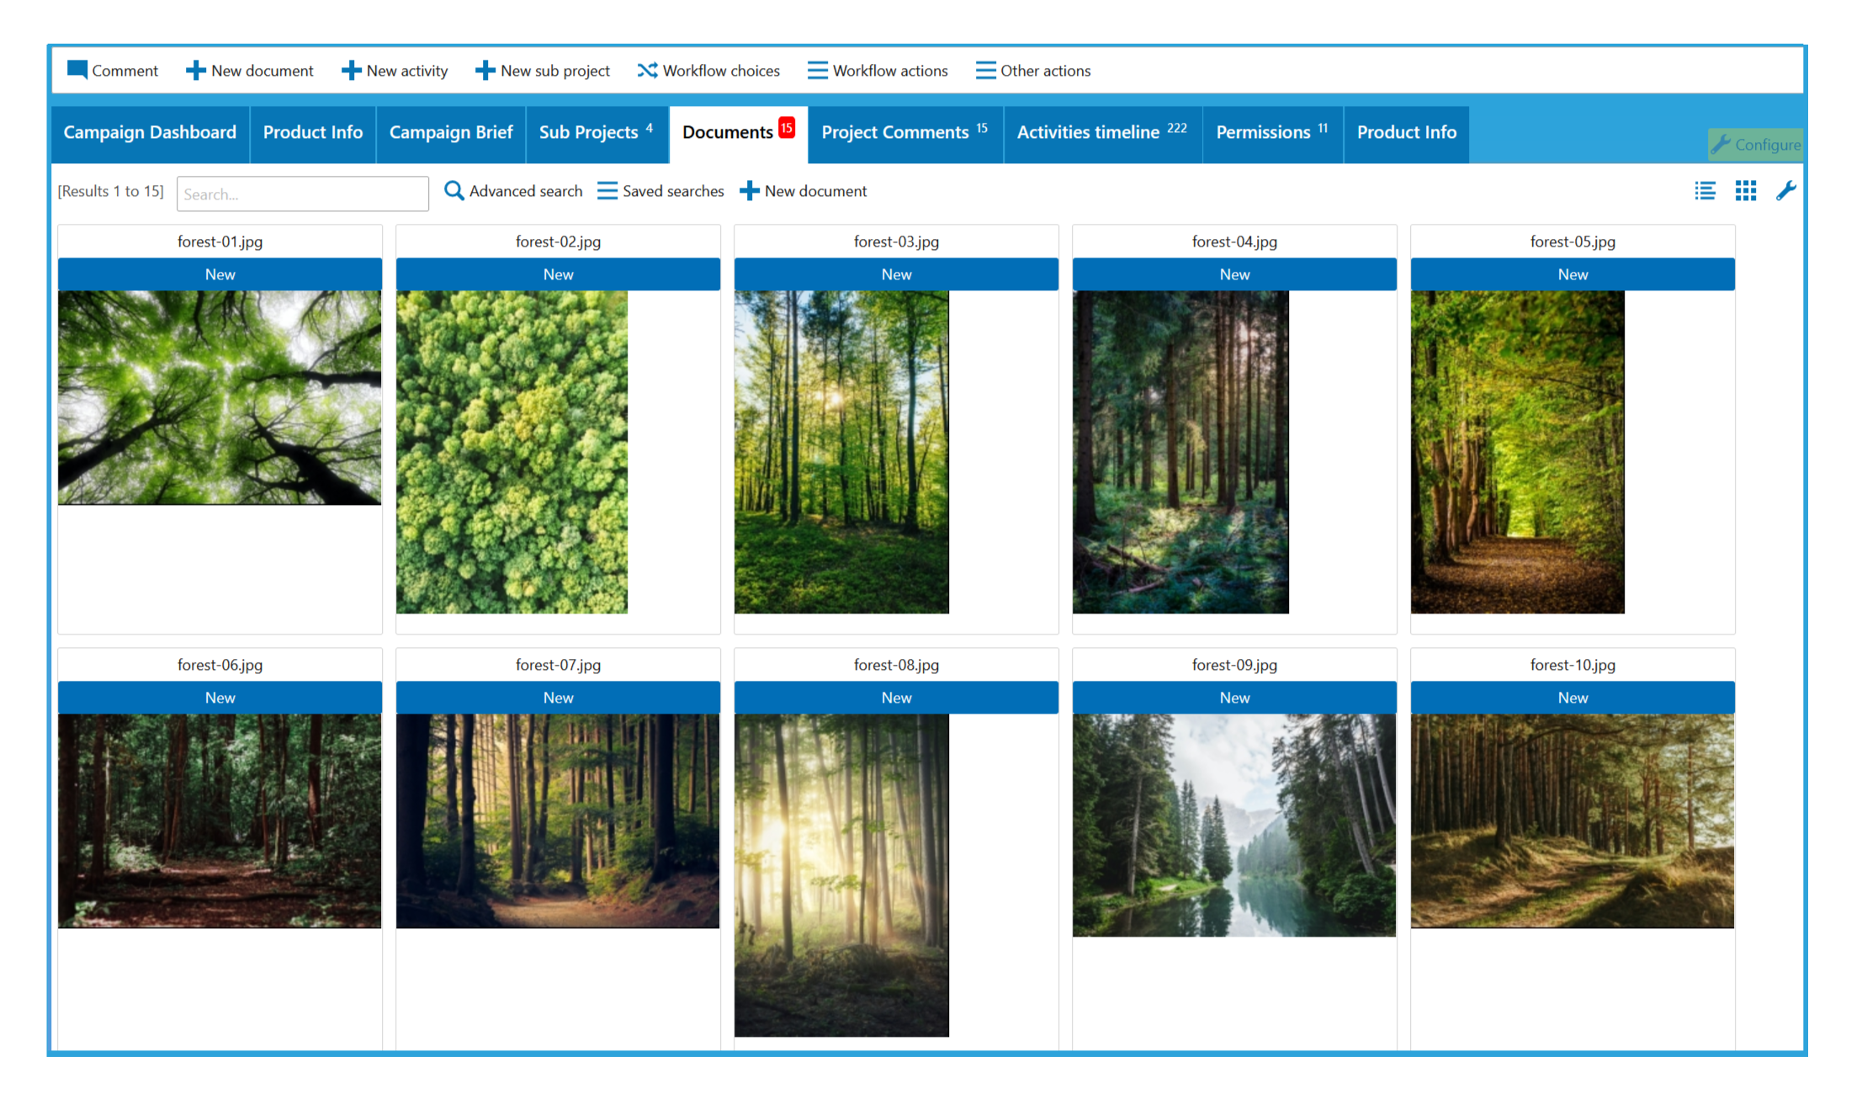Screen dimensions: 1851x1094
Task: Click the forest-10.jpg file name
Action: click(x=1573, y=665)
